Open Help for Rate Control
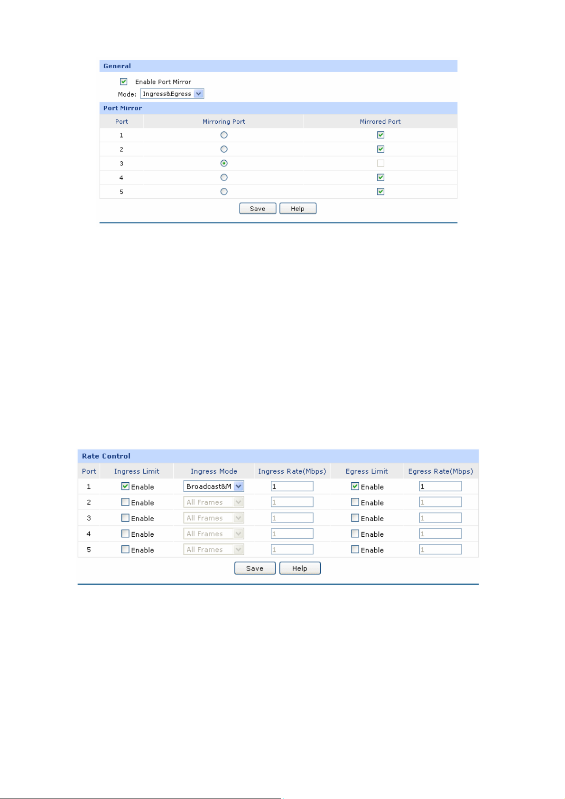Viewport: 565px width, 799px height. click(x=300, y=568)
